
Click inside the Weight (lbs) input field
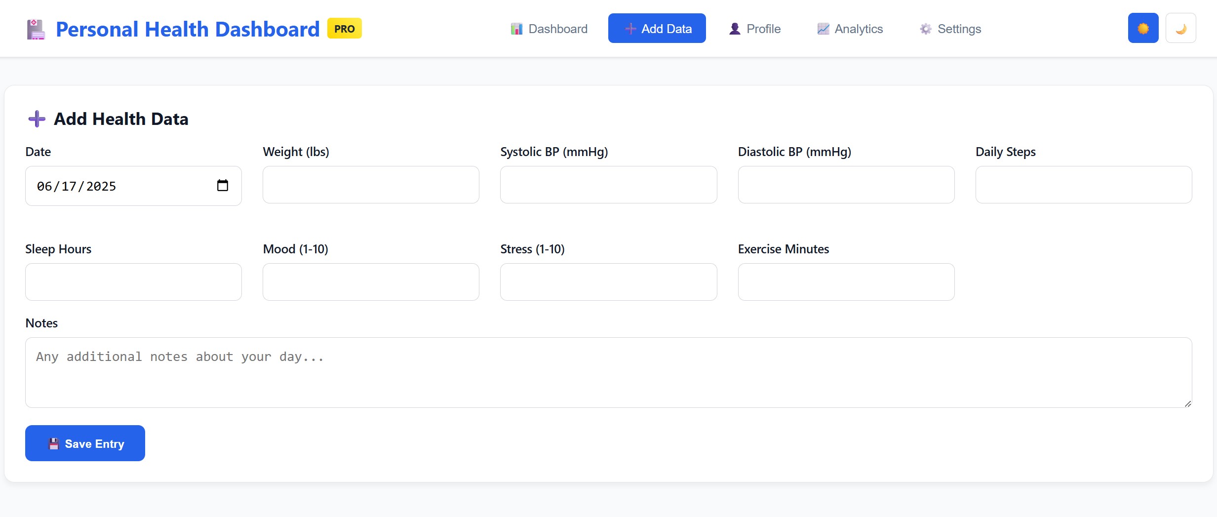370,185
